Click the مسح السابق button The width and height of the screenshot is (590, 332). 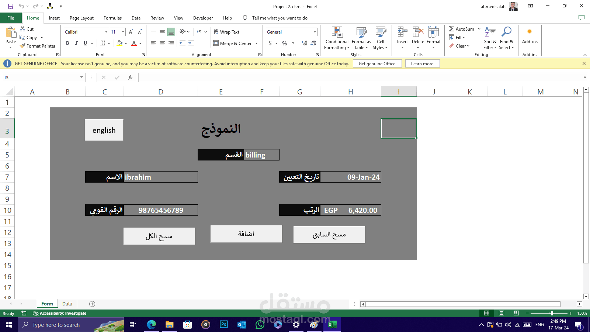[x=329, y=235]
